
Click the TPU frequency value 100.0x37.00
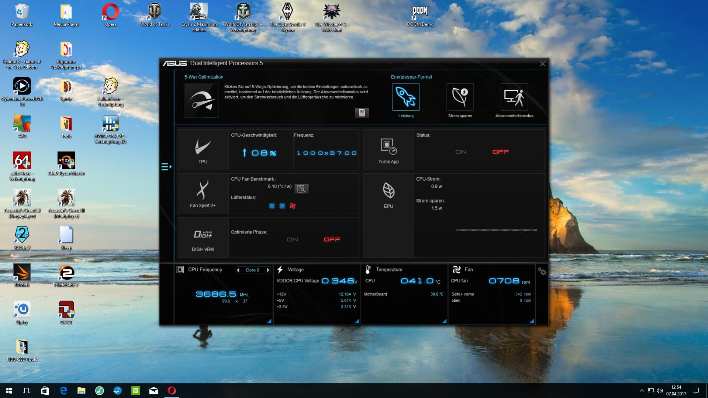point(327,153)
